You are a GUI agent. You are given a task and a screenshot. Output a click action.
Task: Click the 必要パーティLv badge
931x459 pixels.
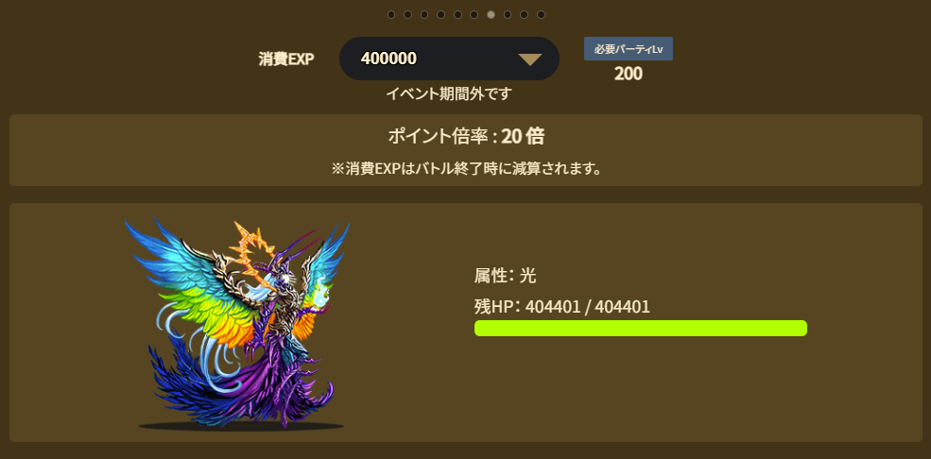[629, 49]
